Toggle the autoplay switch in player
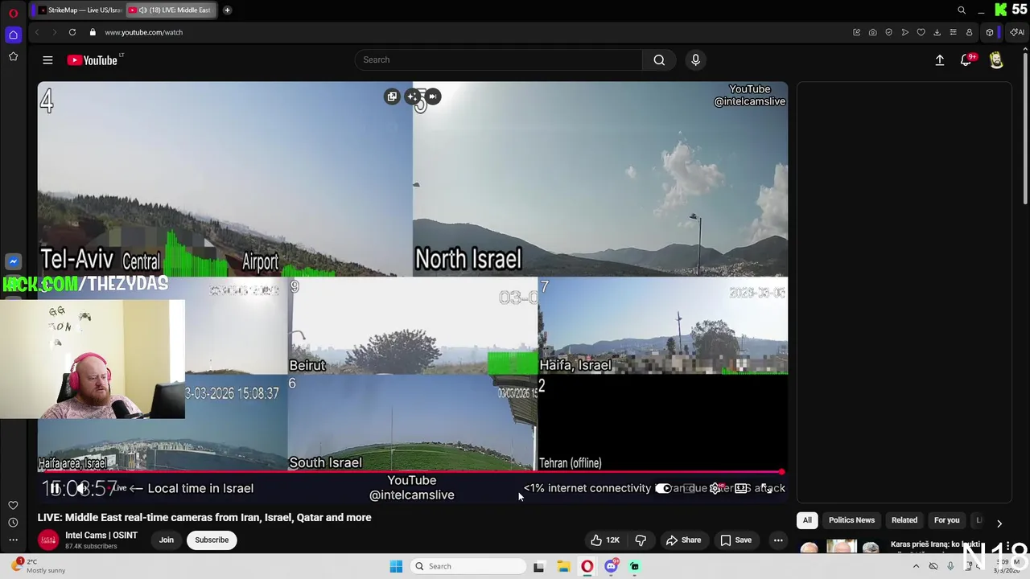 click(x=663, y=488)
